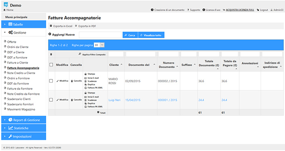Open the Luigi Neri client link
The image size is (285, 151).
[114, 100]
